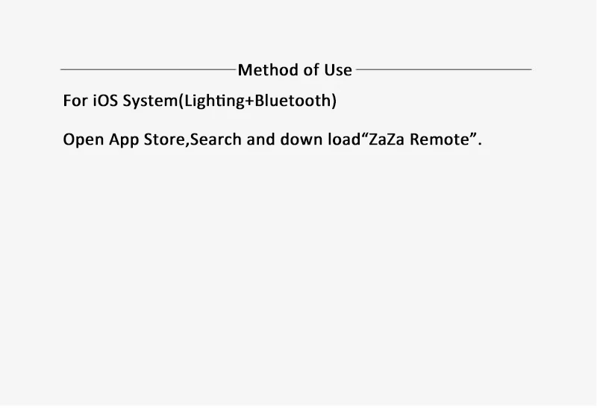Image resolution: width=597 pixels, height=408 pixels.
Task: Click the "(Lighting+Bluetooth)" text
Action: 257,101
